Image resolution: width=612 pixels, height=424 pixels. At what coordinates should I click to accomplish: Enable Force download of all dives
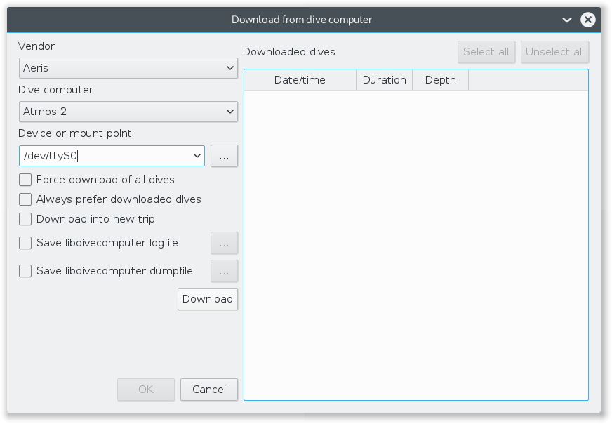tap(25, 180)
